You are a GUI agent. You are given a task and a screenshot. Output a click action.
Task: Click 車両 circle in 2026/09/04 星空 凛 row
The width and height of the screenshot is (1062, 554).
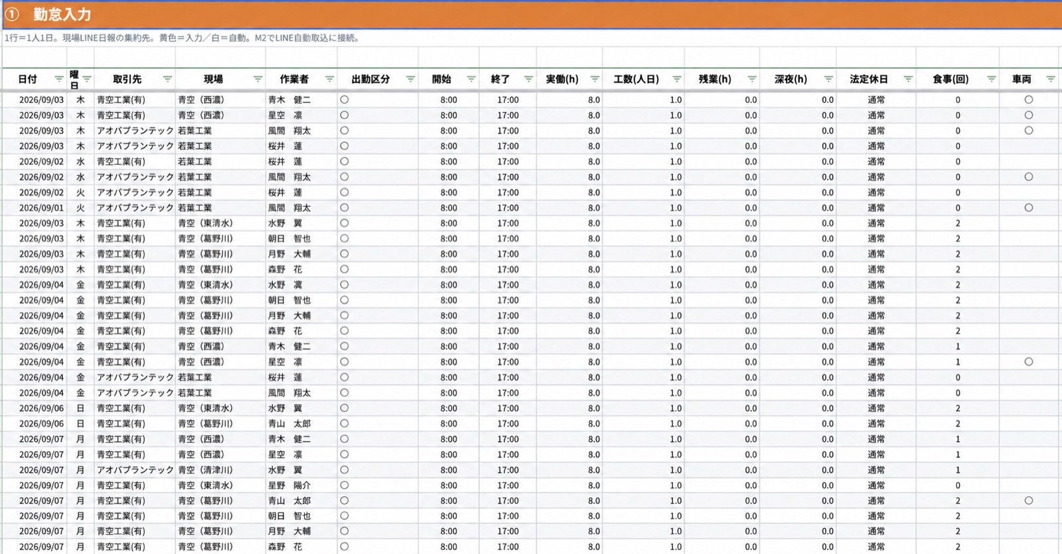click(1028, 362)
